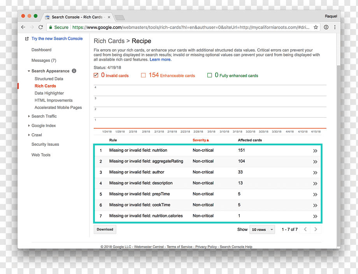This screenshot has width=358, height=274.
Task: Select Structured Data in the sidebar
Action: [x=49, y=79]
